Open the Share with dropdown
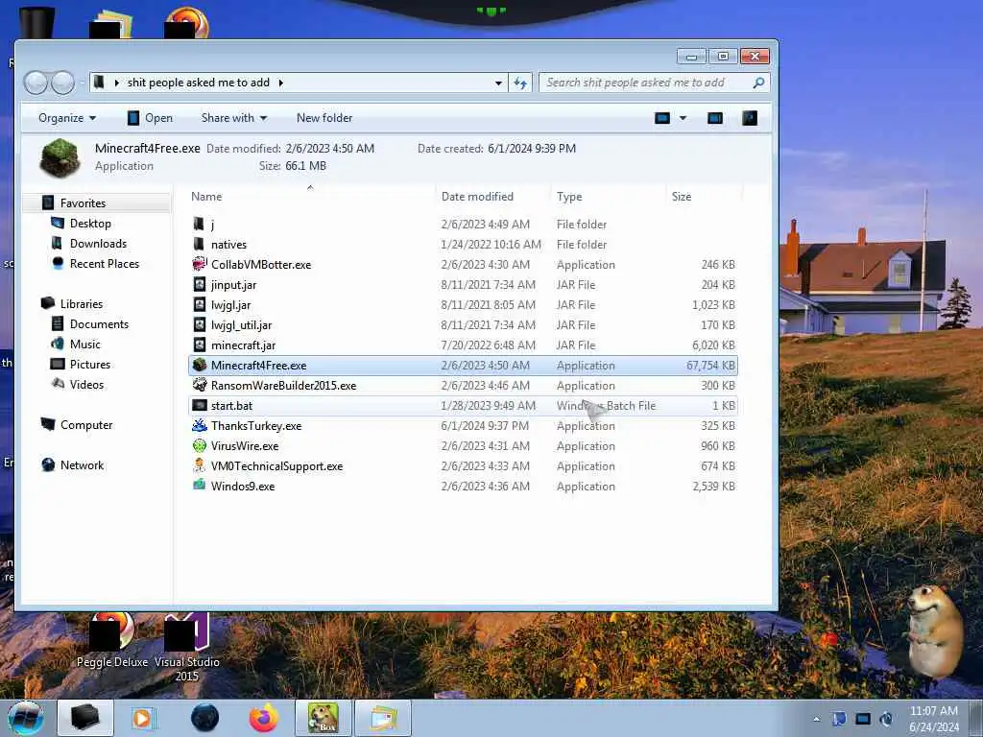Screen dimensions: 983x737 click(234, 118)
